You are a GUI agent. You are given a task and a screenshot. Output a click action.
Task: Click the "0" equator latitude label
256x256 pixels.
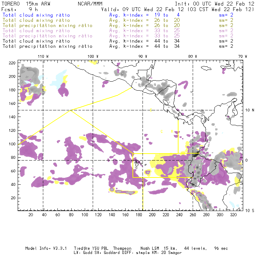[247, 160]
